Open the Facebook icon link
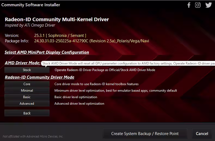Viewport: 215px width, 141px height. [x=189, y=5]
